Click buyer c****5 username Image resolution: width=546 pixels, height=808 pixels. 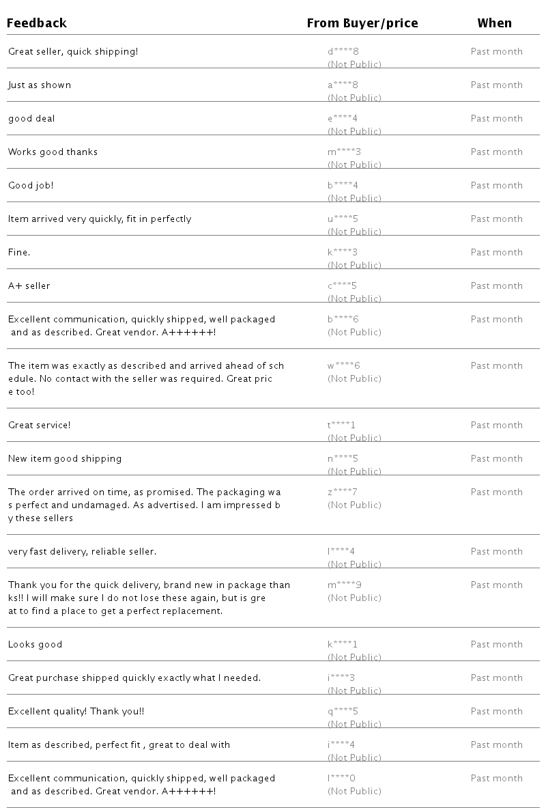[x=343, y=286]
